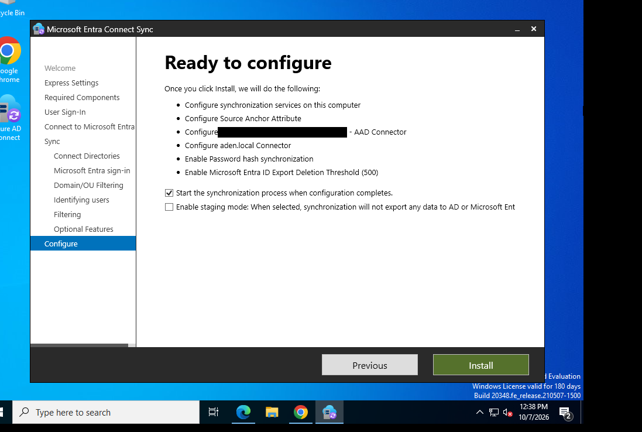The width and height of the screenshot is (642, 432).
Task: Open Chrome from the taskbar
Action: (x=301, y=412)
